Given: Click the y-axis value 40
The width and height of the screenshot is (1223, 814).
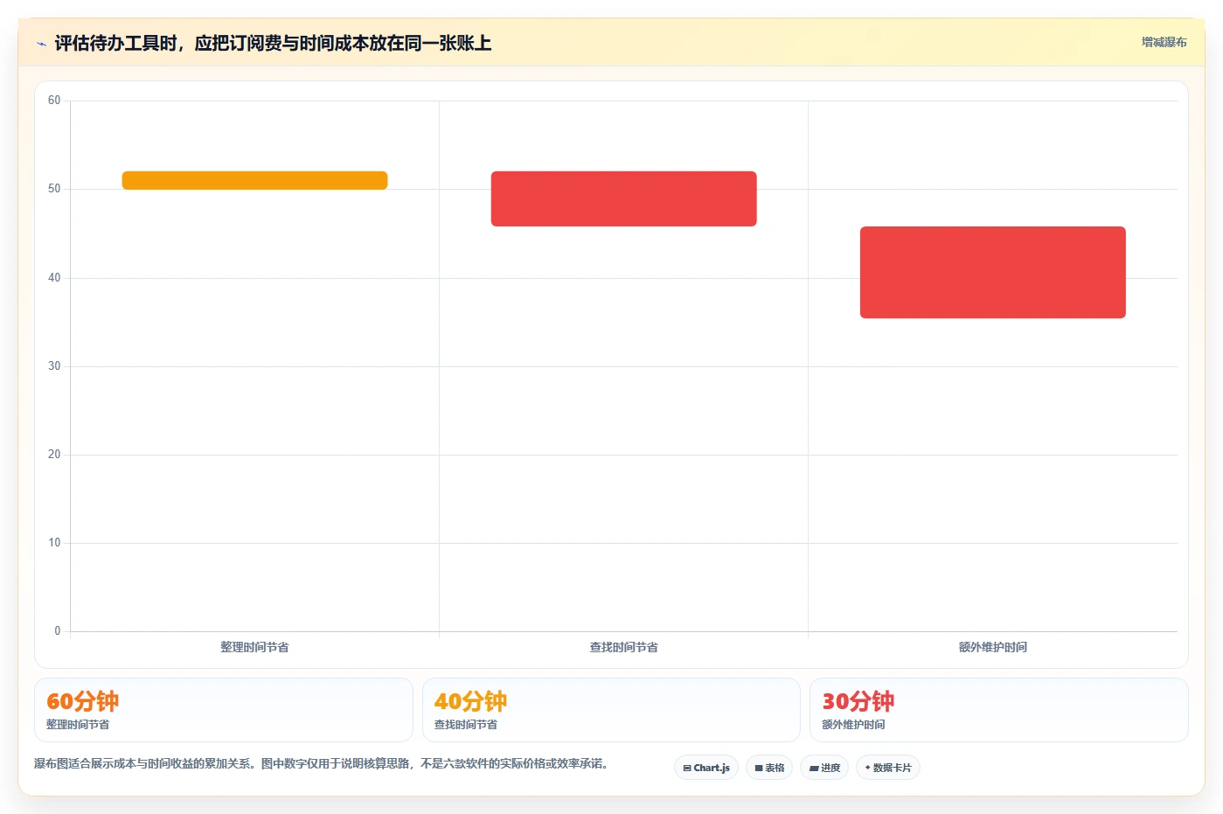Looking at the screenshot, I should 54,278.
